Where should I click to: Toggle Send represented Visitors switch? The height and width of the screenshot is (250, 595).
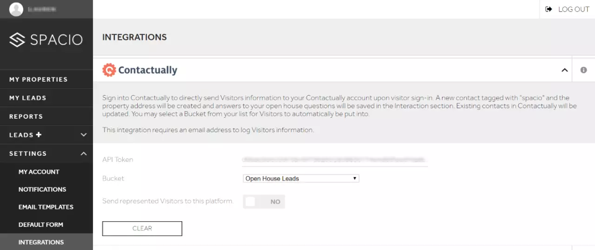click(x=264, y=202)
